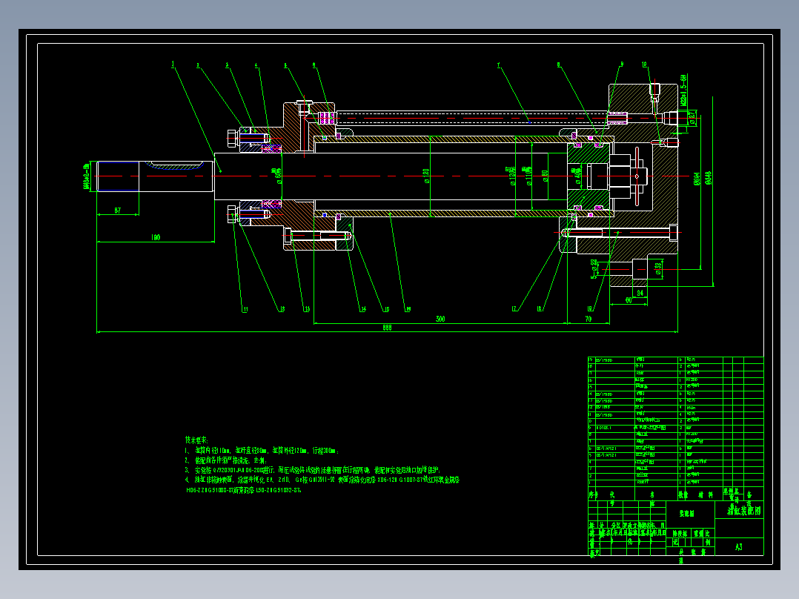Select the ø27 diameter dimension label
This screenshot has height=599, width=799.
[x=692, y=118]
